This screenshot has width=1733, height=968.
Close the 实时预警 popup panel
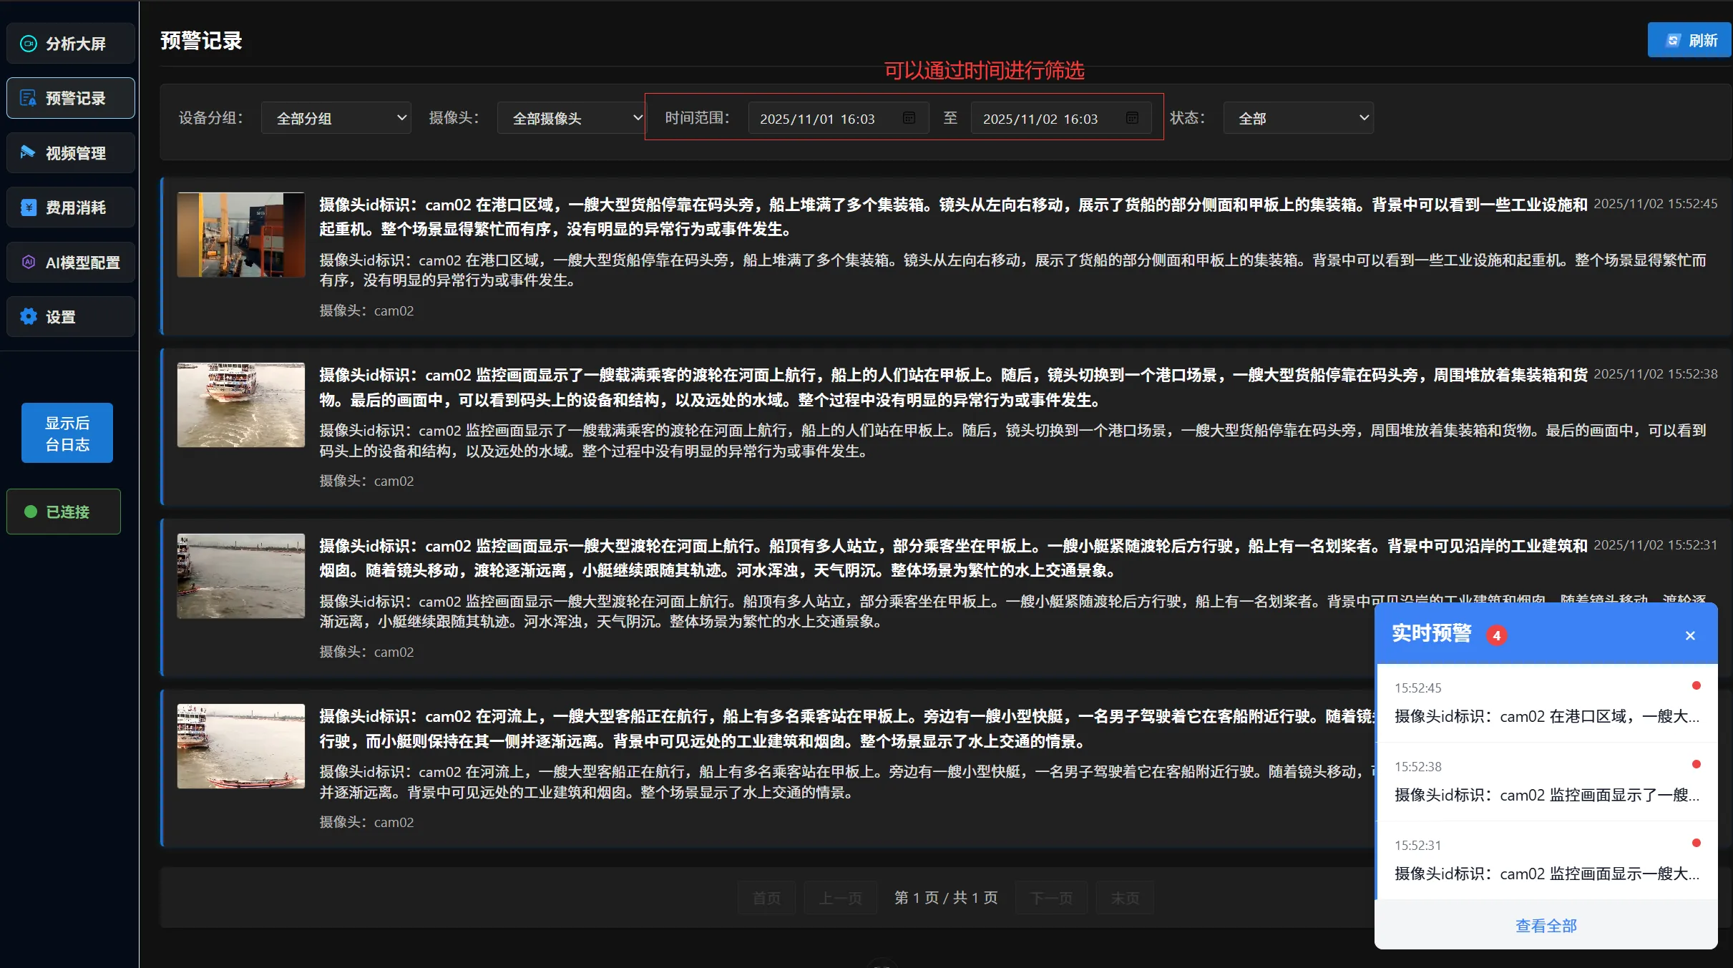pos(1690,635)
